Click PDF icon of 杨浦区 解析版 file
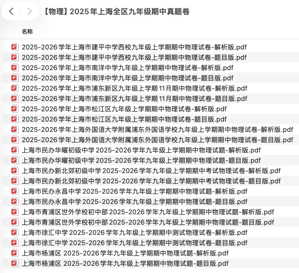 15,253
